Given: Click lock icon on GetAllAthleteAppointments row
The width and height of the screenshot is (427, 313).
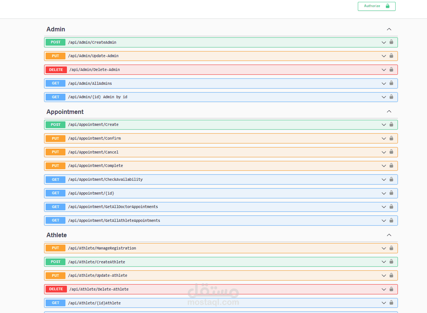Looking at the screenshot, I should coord(391,220).
